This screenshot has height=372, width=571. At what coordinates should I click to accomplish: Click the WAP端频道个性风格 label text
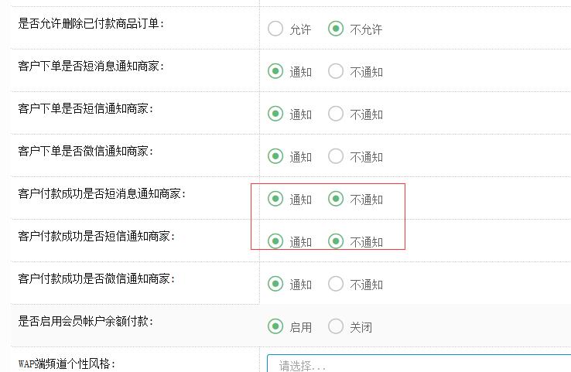tap(67, 363)
